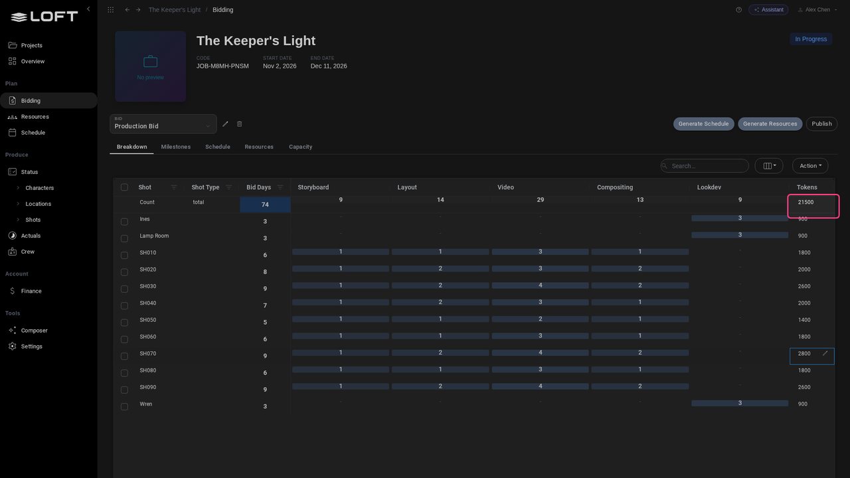Edit the Production Bid with pencil icon
This screenshot has height=478, width=850.
(x=225, y=124)
